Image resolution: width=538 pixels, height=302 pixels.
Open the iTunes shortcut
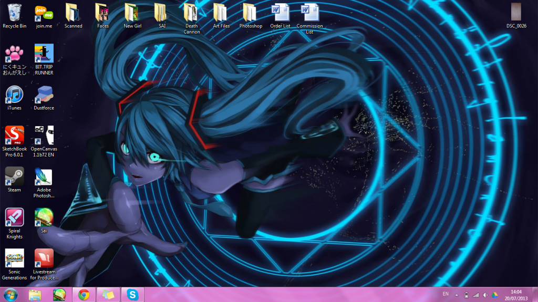(14, 98)
